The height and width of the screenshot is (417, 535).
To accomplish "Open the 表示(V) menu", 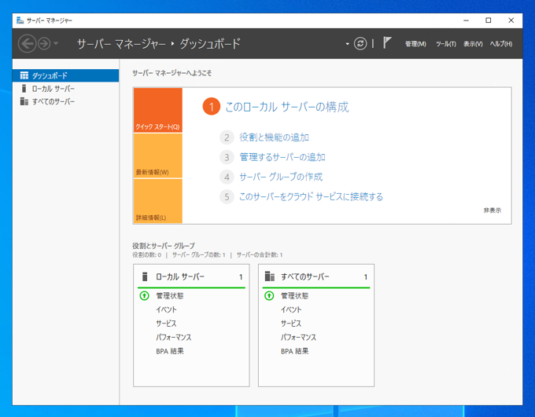I will 473,44.
